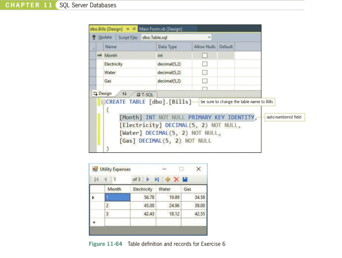342x258 pixels.
Task: Click the Update arrow icon
Action: click(94, 38)
